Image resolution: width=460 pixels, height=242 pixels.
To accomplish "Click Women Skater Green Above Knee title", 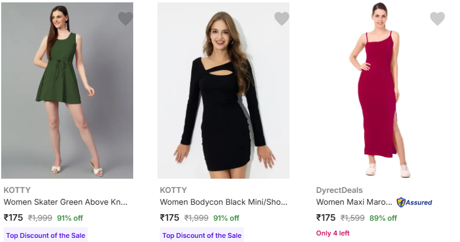I will coord(66,202).
